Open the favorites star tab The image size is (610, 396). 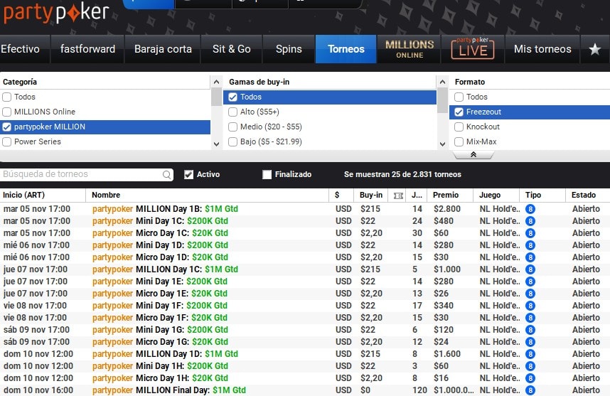594,49
